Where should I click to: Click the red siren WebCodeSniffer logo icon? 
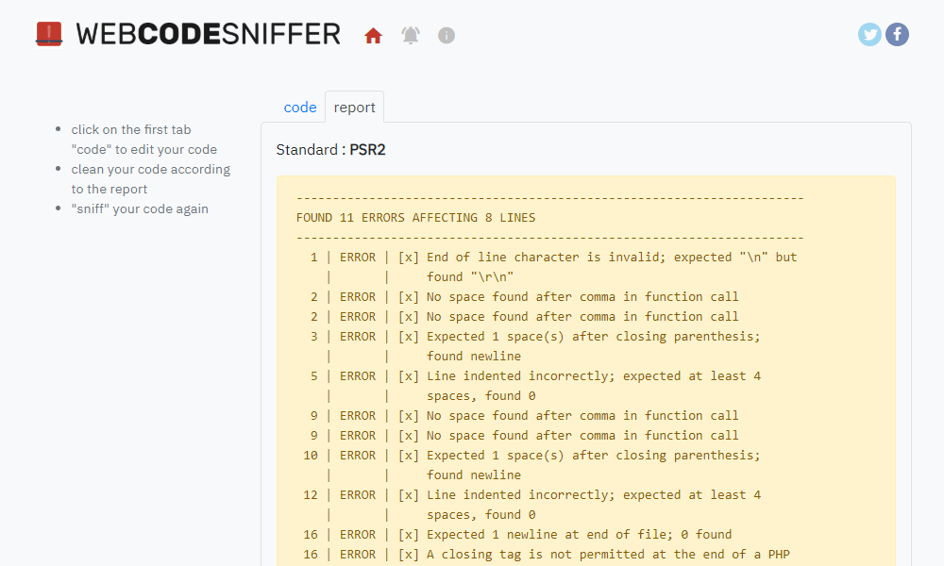(x=49, y=34)
